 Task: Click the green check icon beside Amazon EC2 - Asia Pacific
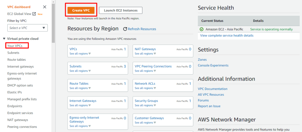click(x=201, y=29)
